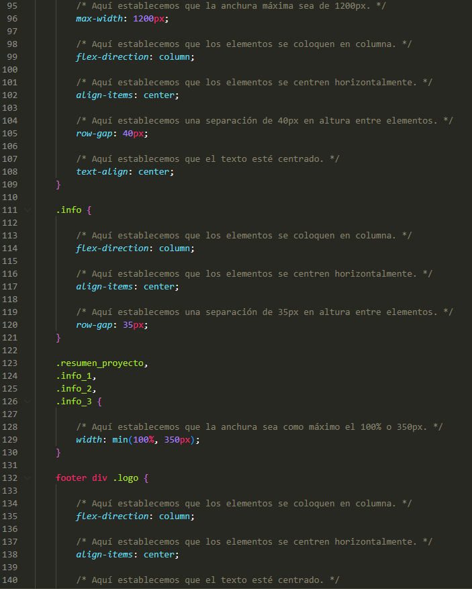This screenshot has width=472, height=589.
Task: Click the width property on line 129
Action: pyautogui.click(x=89, y=440)
